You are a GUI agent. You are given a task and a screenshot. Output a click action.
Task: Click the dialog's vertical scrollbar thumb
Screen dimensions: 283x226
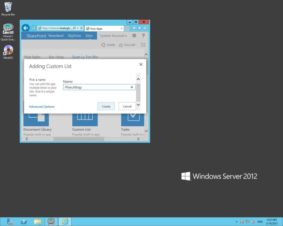point(138,92)
